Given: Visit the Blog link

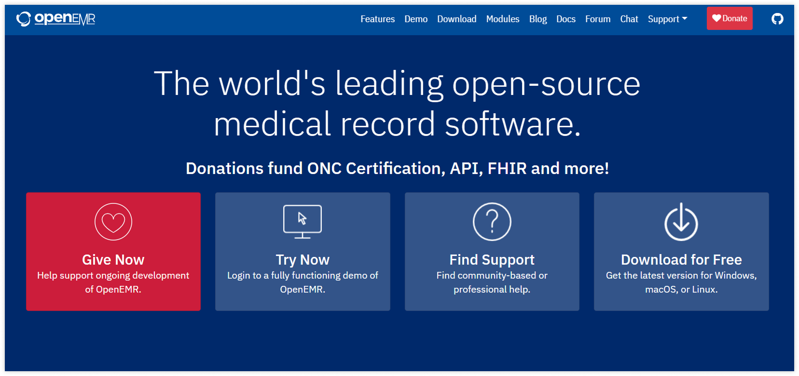Looking at the screenshot, I should coord(538,19).
